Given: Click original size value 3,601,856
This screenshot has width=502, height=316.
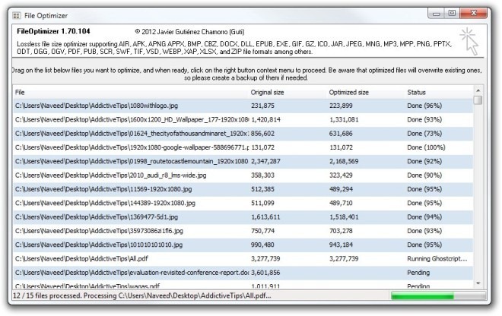Looking at the screenshot, I should click(265, 273).
